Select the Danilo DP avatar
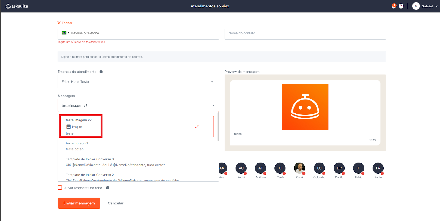 (x=339, y=168)
